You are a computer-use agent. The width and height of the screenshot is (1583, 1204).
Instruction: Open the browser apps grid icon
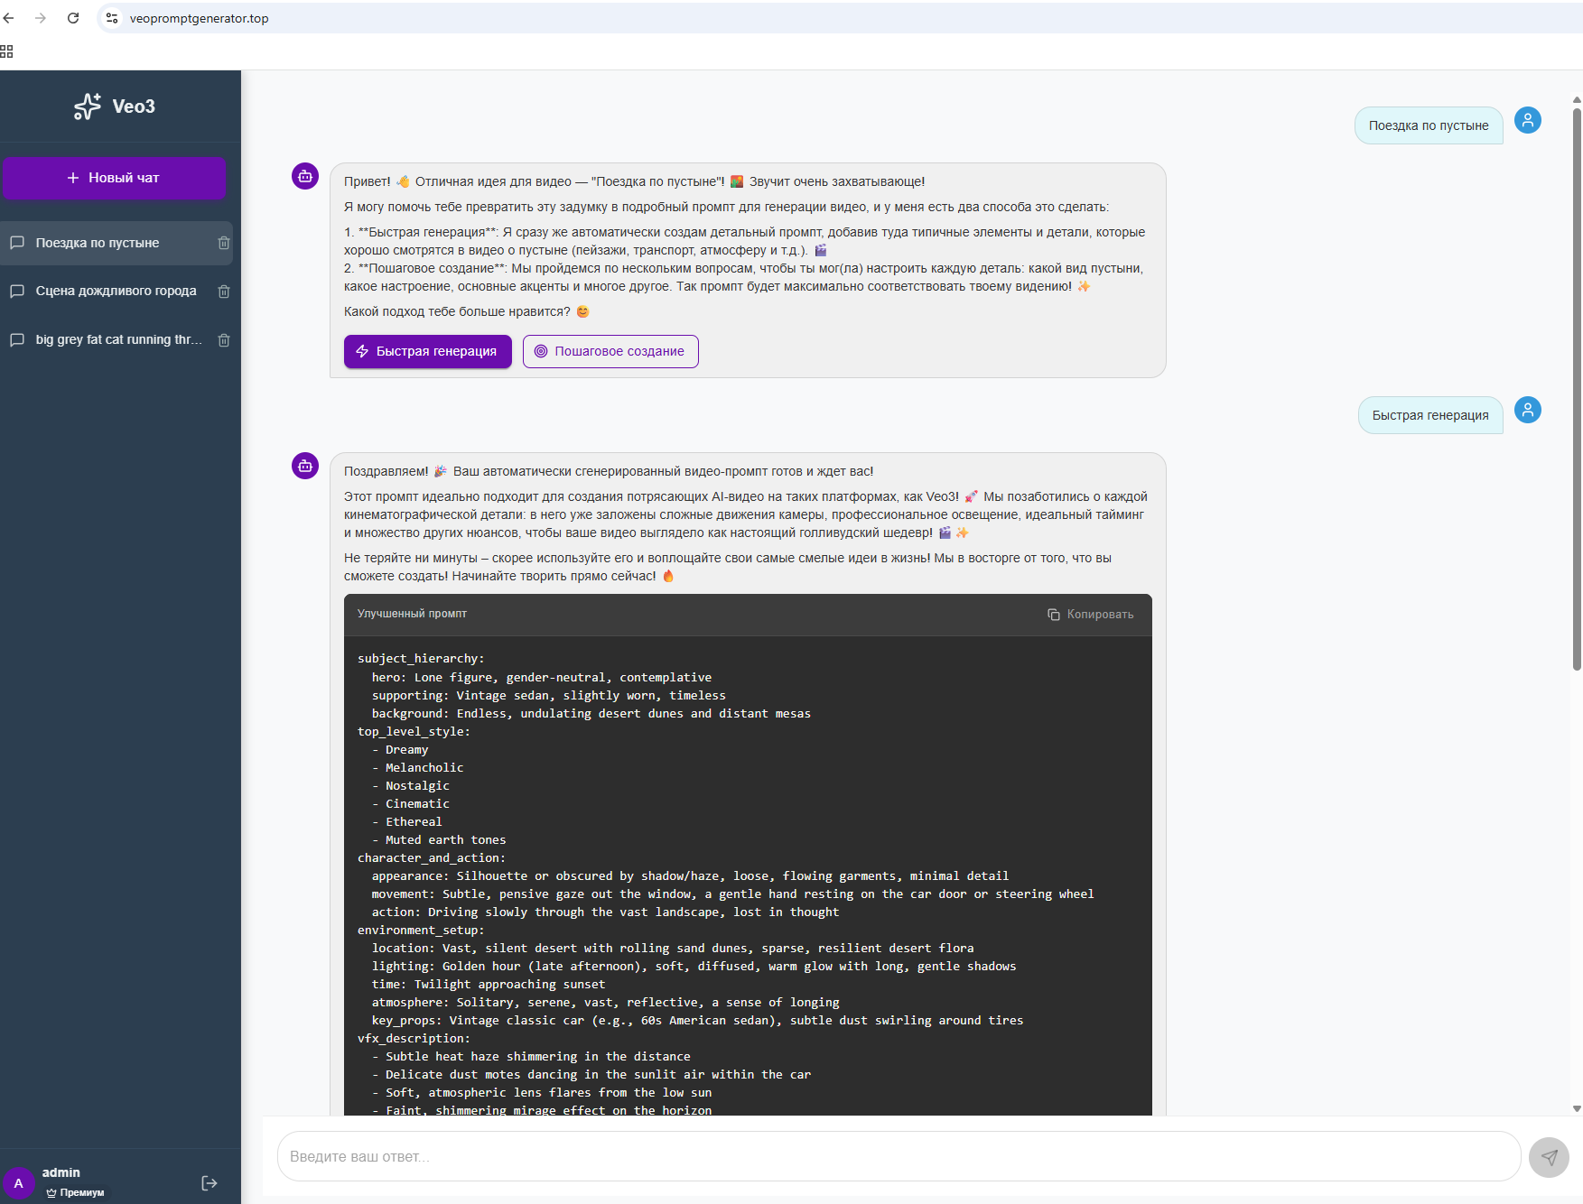pyautogui.click(x=6, y=51)
